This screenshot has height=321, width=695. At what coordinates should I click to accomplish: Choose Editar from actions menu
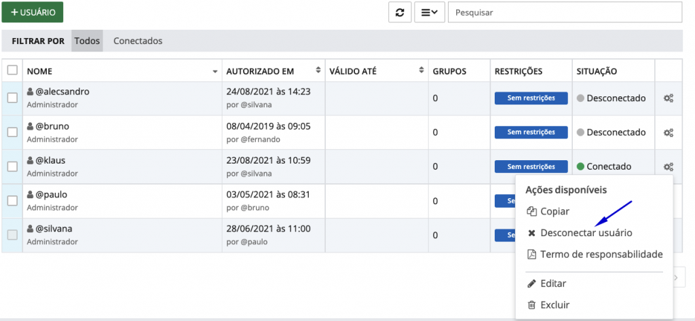coord(546,283)
